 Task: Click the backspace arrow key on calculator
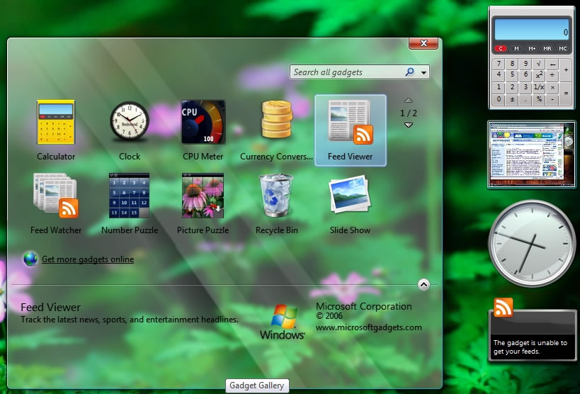552,63
